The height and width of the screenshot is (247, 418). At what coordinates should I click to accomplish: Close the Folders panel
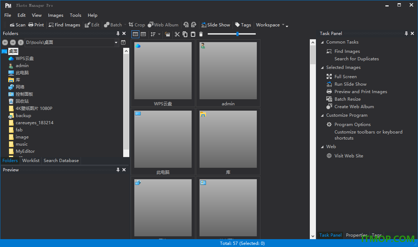tap(124, 34)
